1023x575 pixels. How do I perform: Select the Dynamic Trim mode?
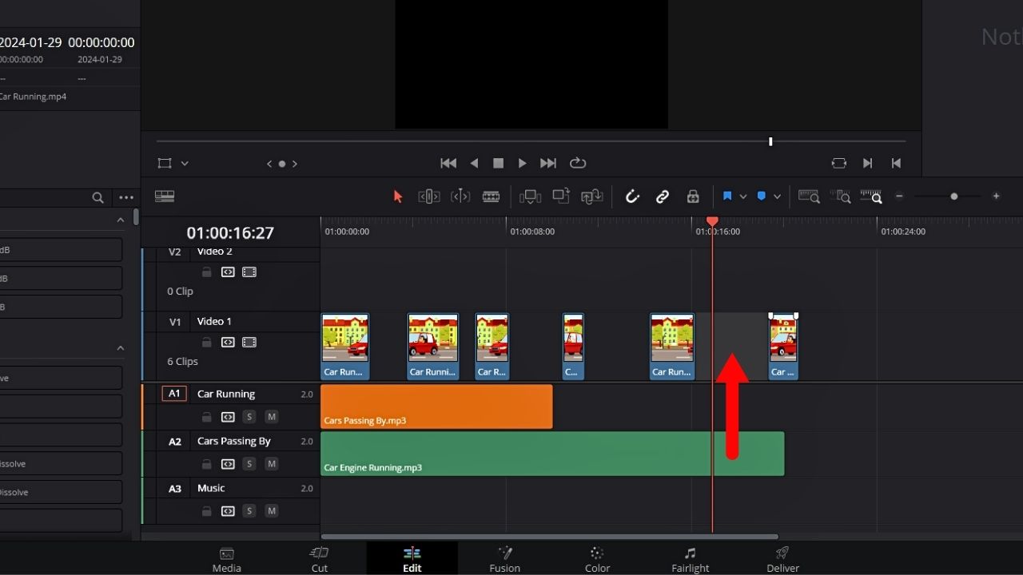460,196
